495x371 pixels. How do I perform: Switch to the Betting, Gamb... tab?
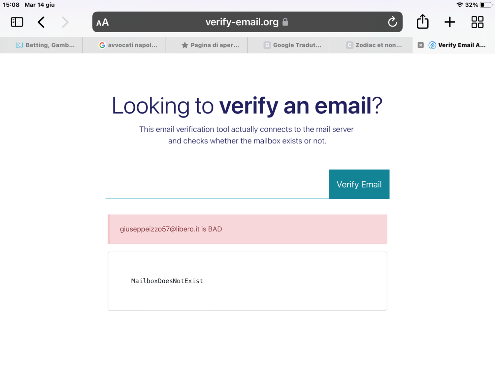click(x=45, y=45)
